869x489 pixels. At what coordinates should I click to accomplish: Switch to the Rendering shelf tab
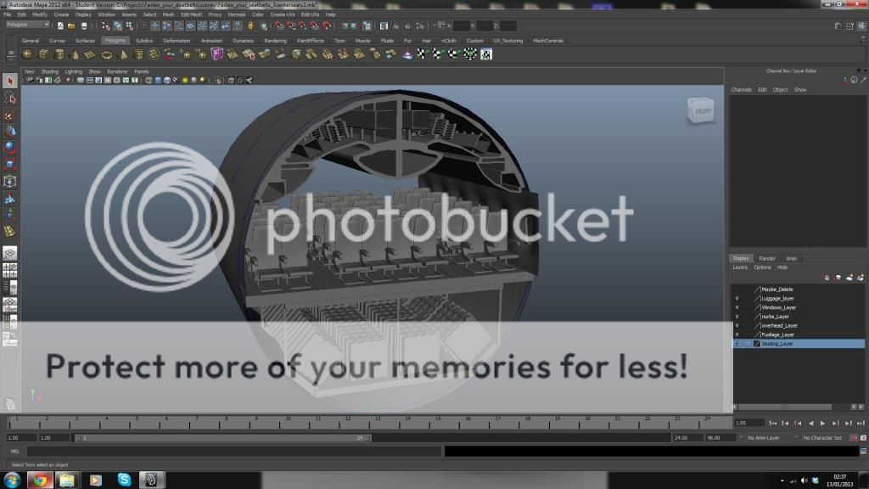[275, 41]
